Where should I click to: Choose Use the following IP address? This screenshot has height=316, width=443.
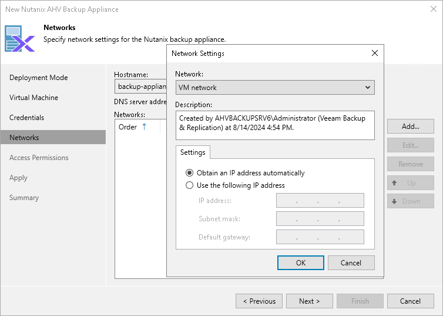pos(189,185)
